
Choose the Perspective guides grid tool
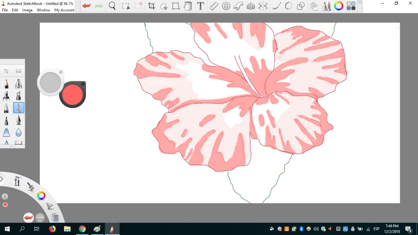click(x=251, y=6)
